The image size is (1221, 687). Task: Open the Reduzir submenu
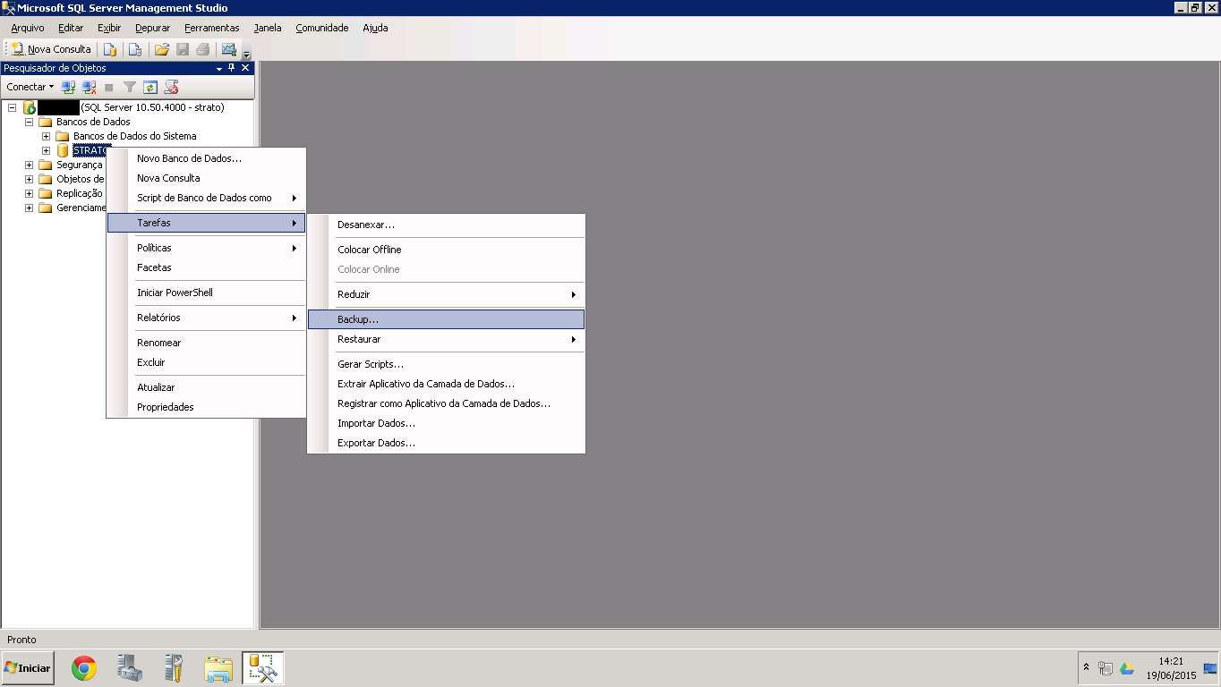(446, 294)
